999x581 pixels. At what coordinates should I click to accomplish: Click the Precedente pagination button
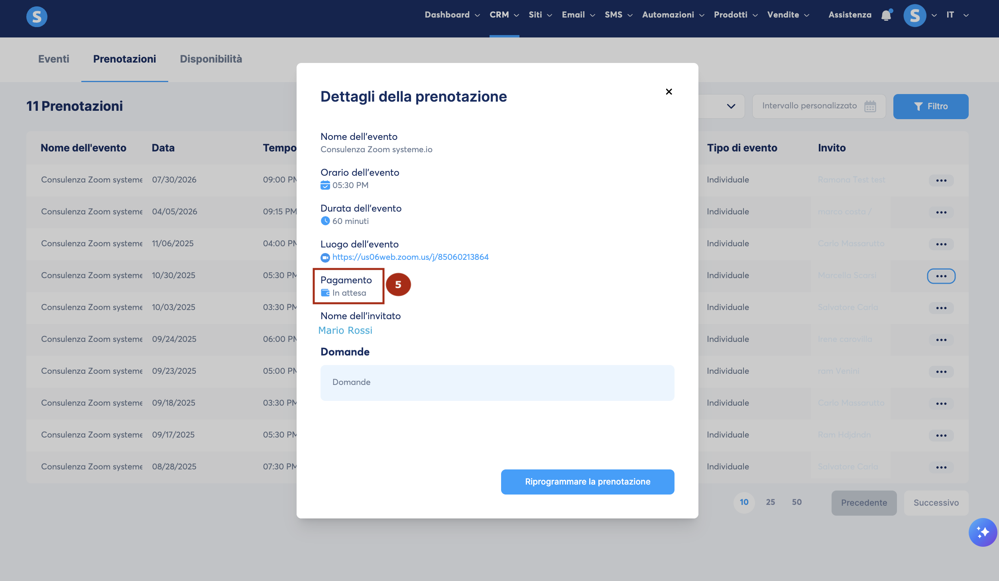pos(864,503)
